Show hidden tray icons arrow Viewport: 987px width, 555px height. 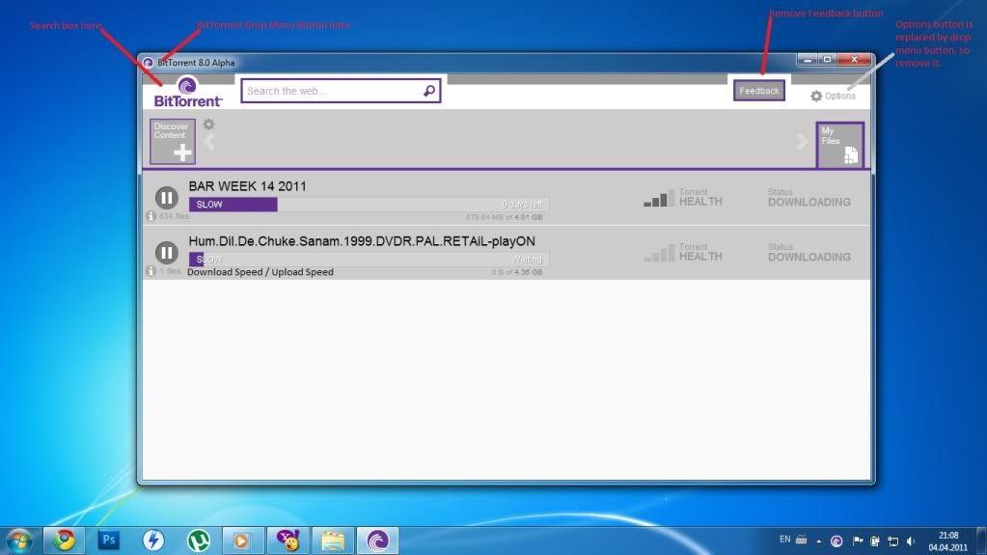click(818, 541)
